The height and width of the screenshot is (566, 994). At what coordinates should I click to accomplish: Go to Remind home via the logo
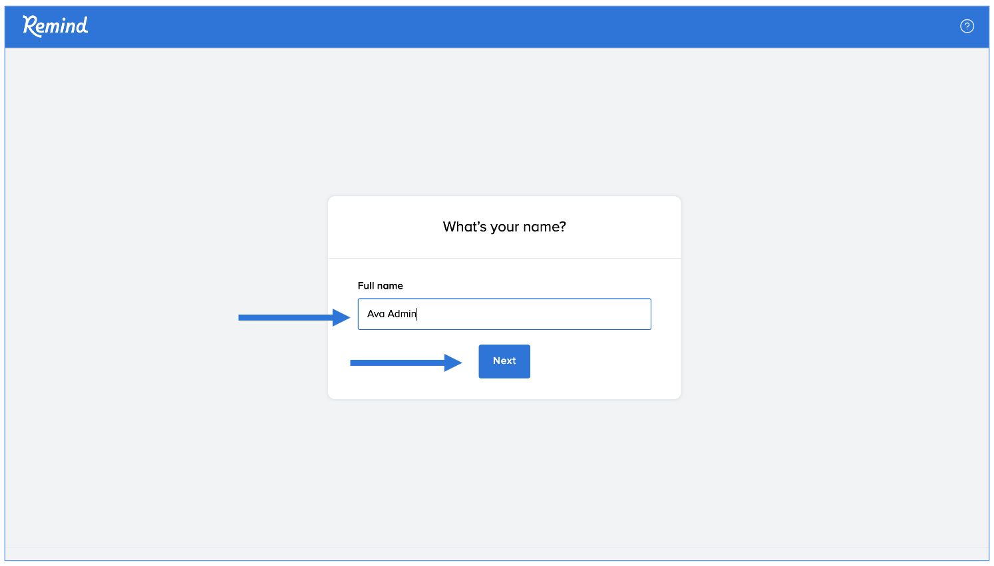click(55, 26)
